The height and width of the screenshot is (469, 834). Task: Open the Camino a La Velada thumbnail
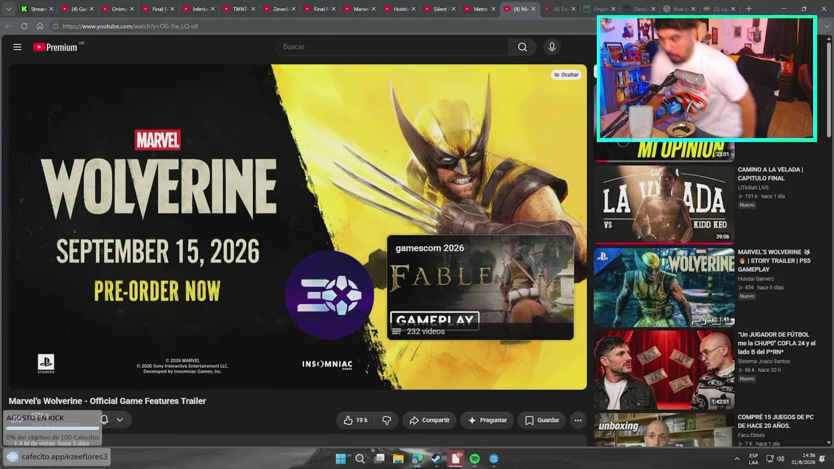pos(664,204)
